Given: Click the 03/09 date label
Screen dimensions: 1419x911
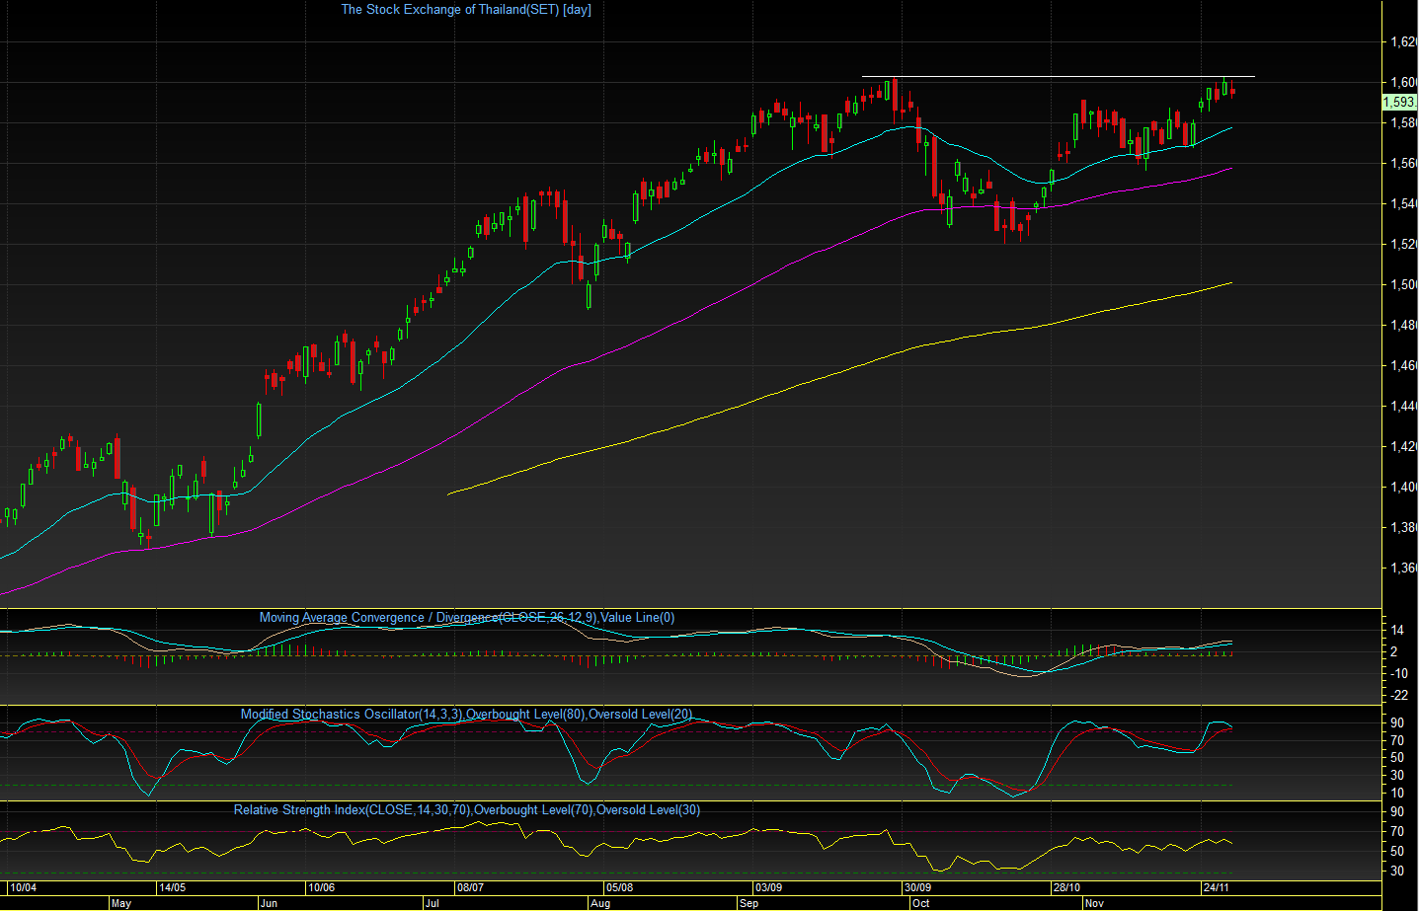Looking at the screenshot, I should [x=768, y=887].
